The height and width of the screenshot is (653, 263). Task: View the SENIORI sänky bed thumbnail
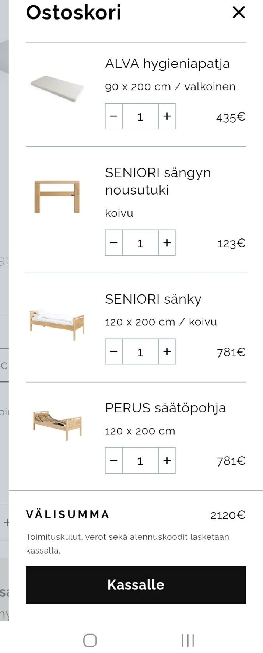click(57, 324)
